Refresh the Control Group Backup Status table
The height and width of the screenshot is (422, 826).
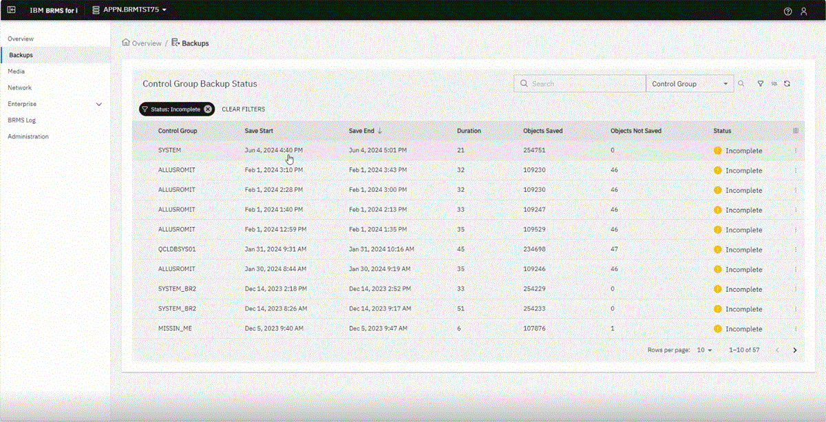[x=788, y=83]
